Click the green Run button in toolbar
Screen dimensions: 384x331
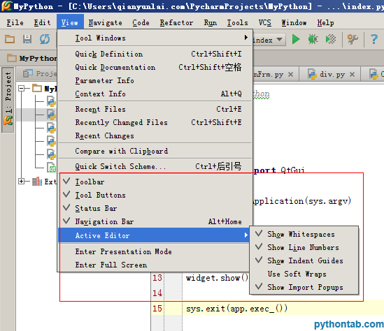[296, 39]
